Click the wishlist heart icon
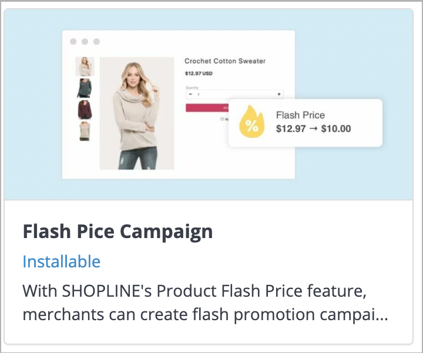The width and height of the screenshot is (423, 353). (222, 119)
